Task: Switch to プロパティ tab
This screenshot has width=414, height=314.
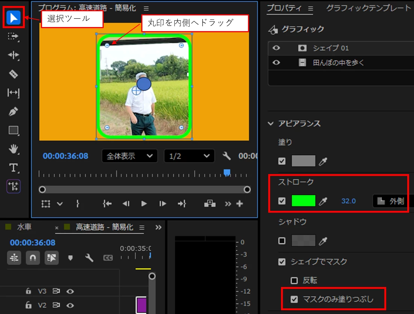Action: (x=284, y=8)
